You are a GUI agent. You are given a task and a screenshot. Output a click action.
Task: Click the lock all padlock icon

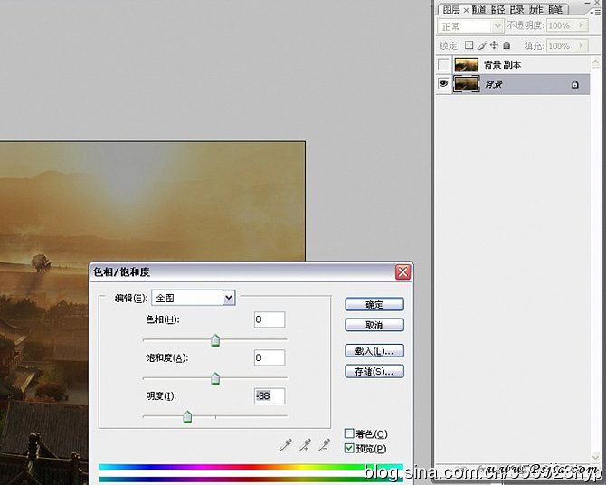[x=507, y=45]
